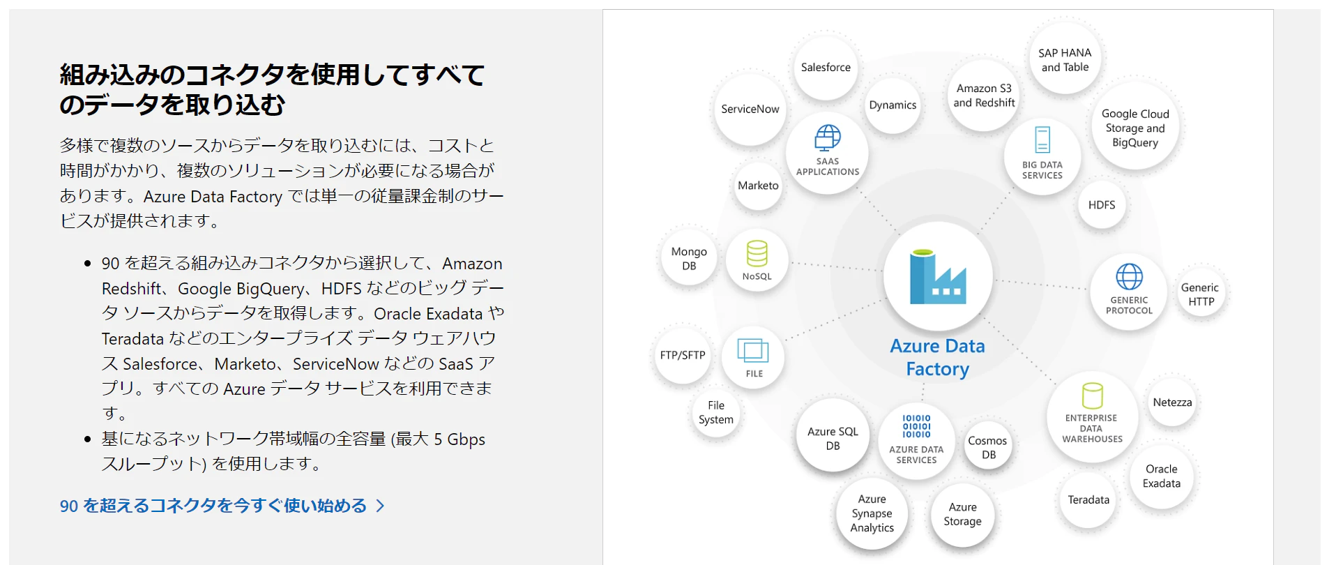The image size is (1336, 565).
Task: Click the heading 組み込みのコネクタを使用してすべてのデータを取り込む
Action: pyautogui.click(x=272, y=89)
